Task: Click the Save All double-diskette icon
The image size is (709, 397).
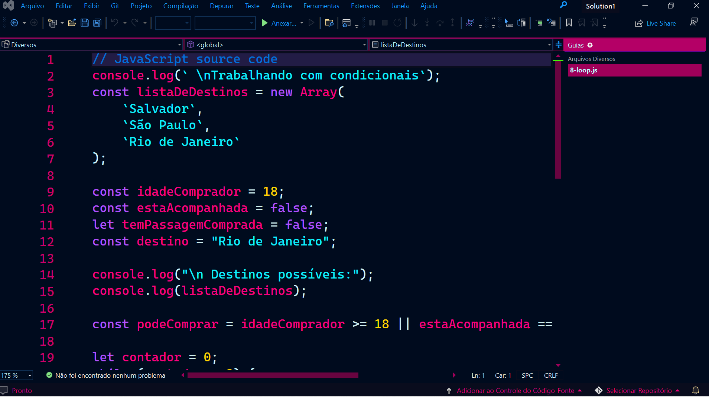Action: tap(97, 23)
